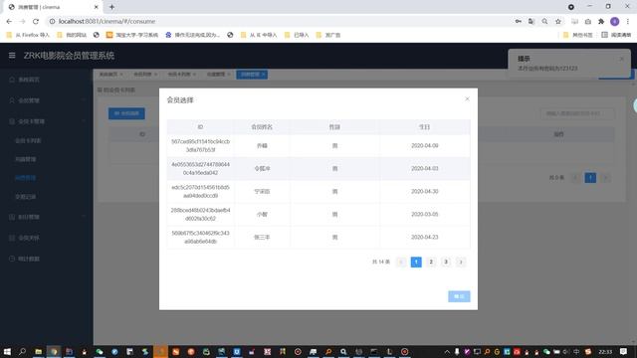
Task: Click the ID column header in dialog table
Action: click(200, 127)
